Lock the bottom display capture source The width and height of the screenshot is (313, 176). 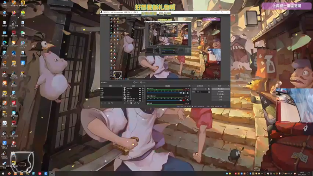pyautogui.click(x=143, y=101)
